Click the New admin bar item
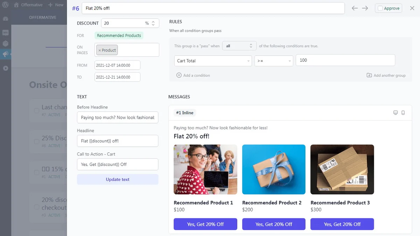This screenshot has width=420, height=236. [x=56, y=5]
